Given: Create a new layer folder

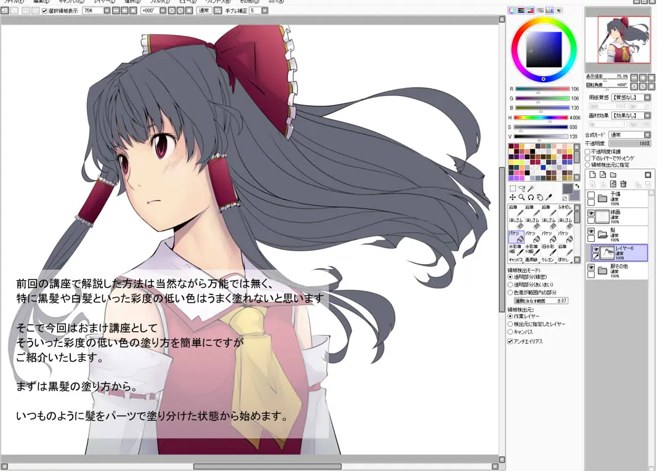Looking at the screenshot, I should click(x=613, y=174).
